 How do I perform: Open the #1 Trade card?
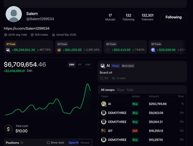pos(28,47)
